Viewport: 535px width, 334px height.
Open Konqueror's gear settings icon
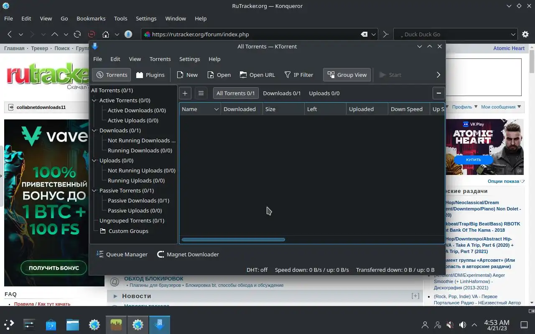point(526,34)
